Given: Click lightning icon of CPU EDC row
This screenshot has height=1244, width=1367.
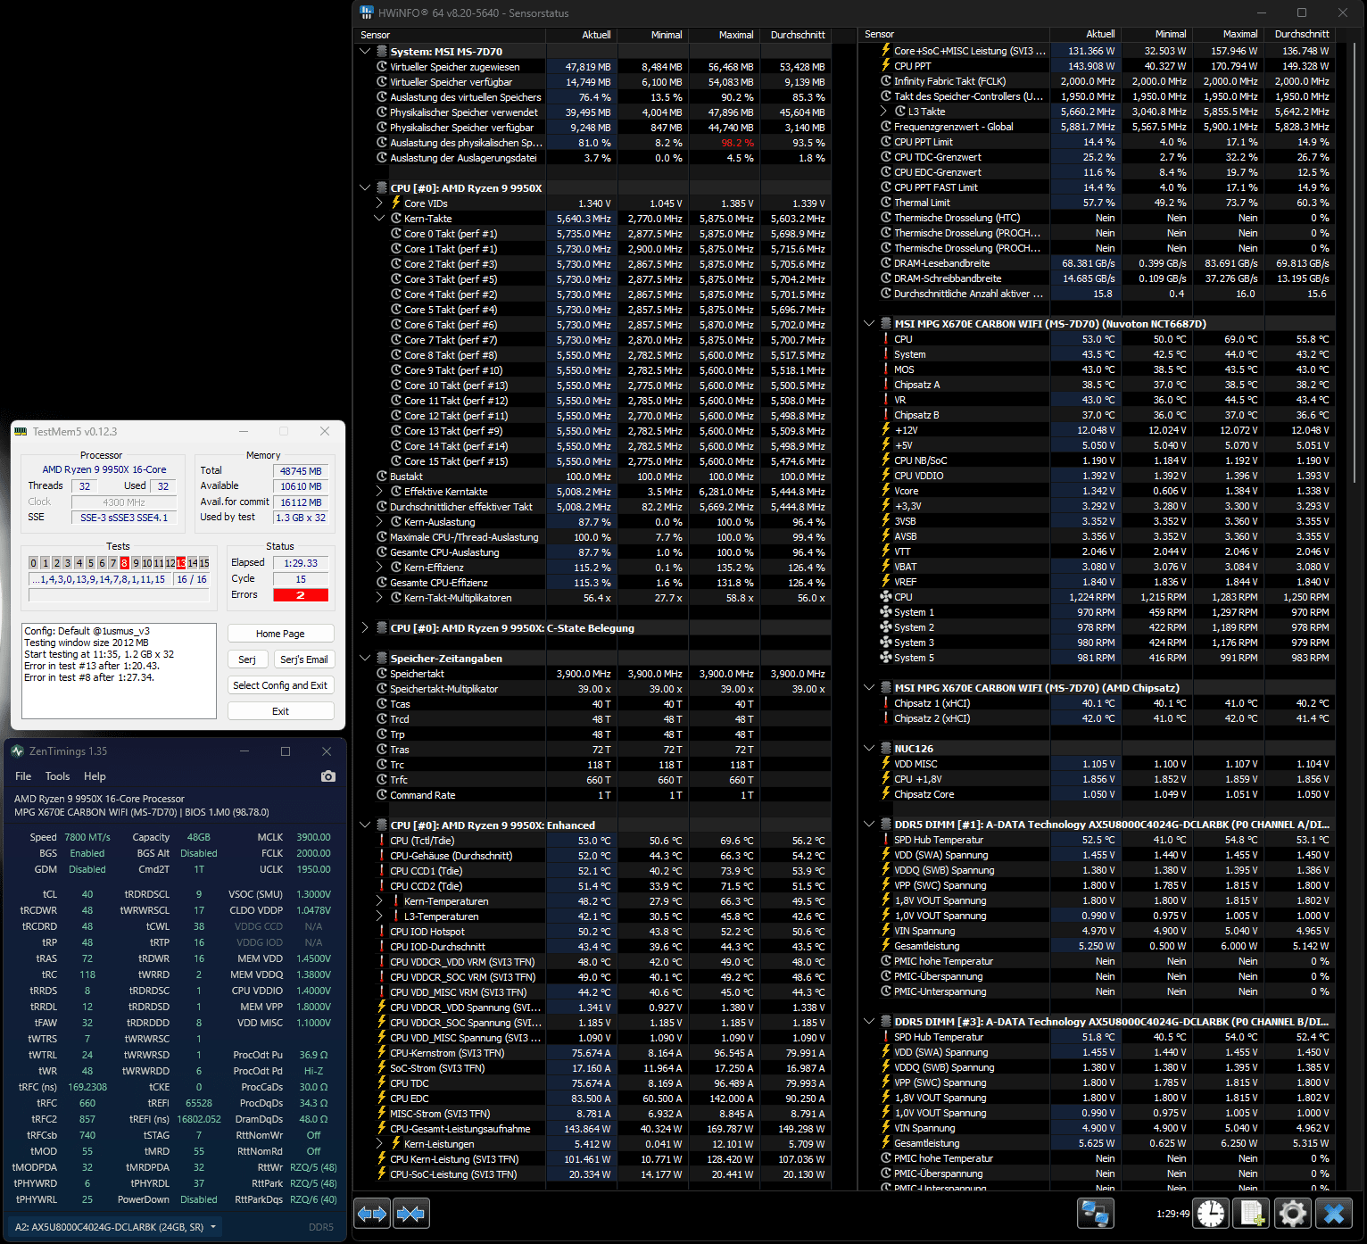Looking at the screenshot, I should [382, 1098].
